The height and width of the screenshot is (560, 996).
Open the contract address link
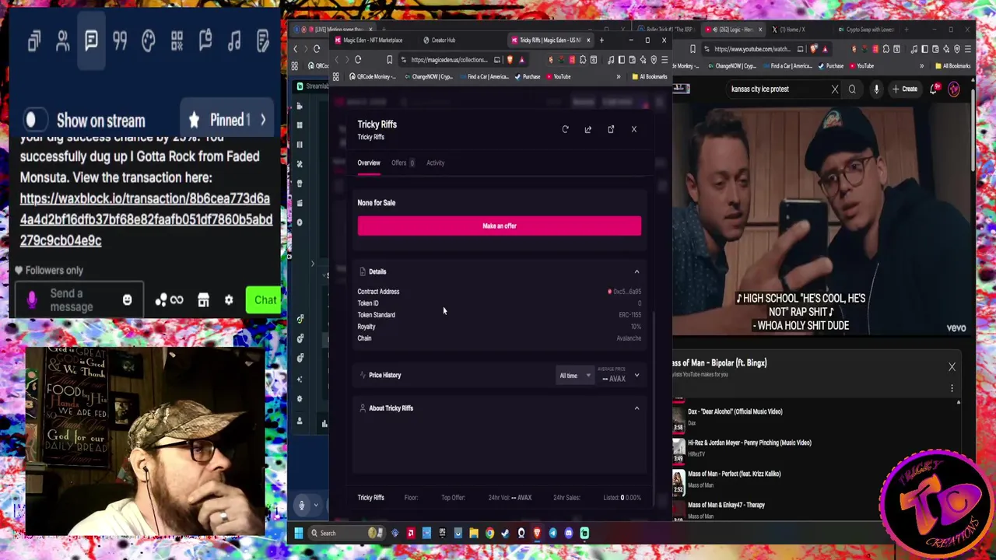coord(625,292)
